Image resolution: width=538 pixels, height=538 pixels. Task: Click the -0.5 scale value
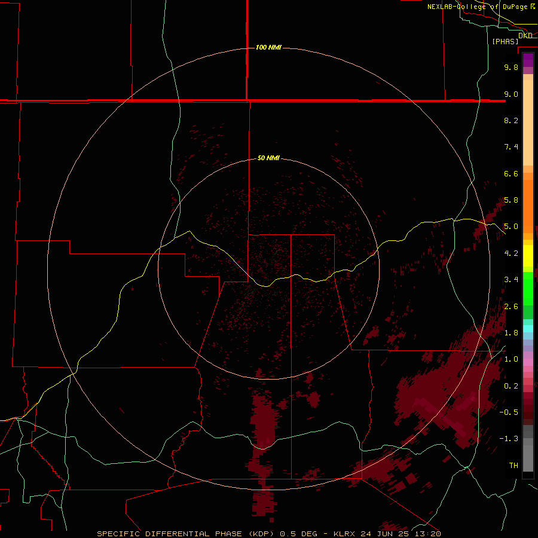[x=509, y=412]
